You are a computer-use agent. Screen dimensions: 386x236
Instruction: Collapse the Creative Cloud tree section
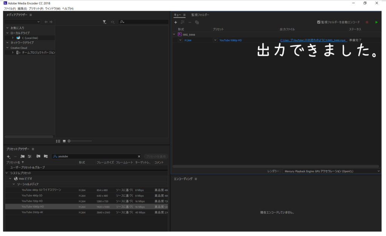coord(8,48)
